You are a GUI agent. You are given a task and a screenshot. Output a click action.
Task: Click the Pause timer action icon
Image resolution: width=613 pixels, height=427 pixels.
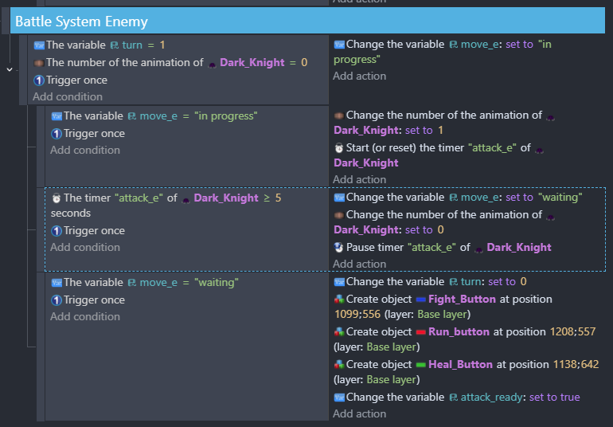pyautogui.click(x=339, y=248)
